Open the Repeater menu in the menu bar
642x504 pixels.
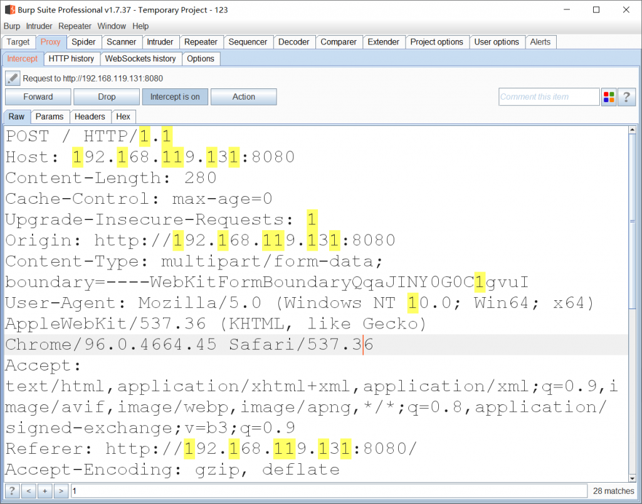point(75,26)
